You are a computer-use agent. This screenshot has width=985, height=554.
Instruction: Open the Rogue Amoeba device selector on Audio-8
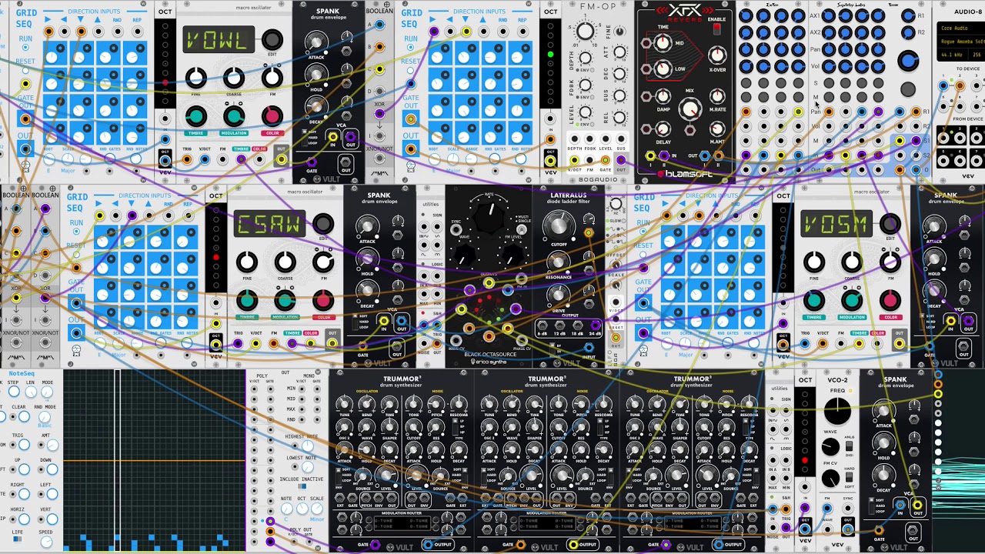961,42
